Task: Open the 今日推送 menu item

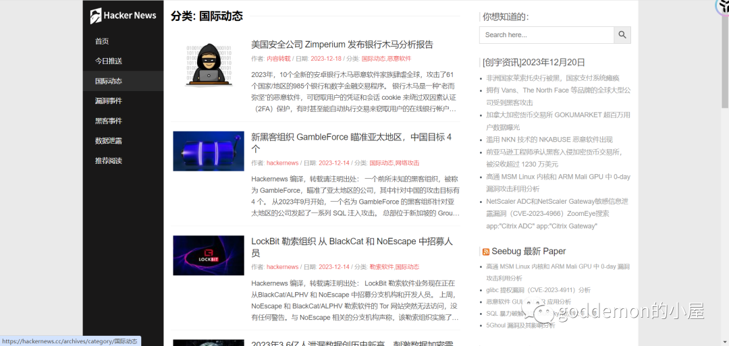Action: click(108, 61)
